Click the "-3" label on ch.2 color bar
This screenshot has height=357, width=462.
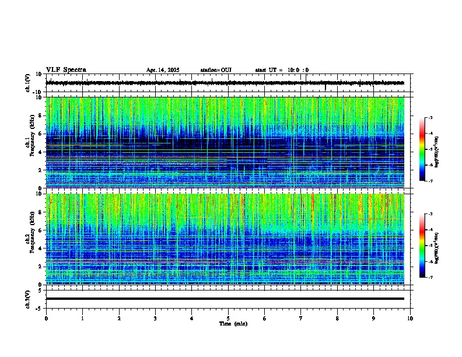[430, 214]
